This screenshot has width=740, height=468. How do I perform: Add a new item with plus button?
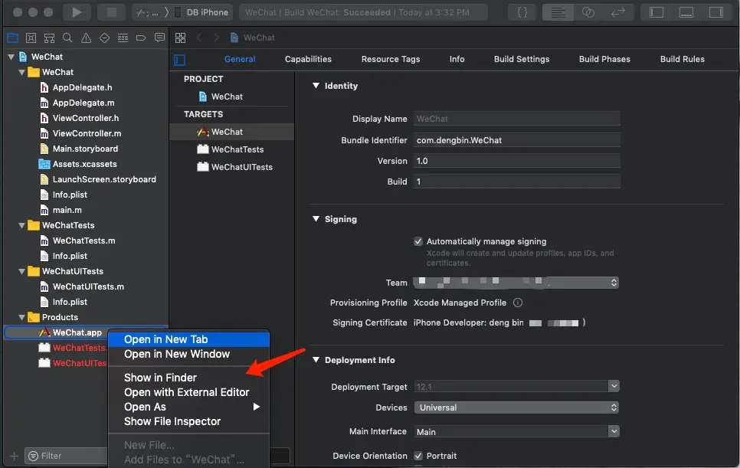(14, 456)
